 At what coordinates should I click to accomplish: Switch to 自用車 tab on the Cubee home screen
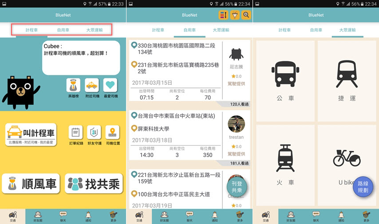pyautogui.click(x=63, y=30)
